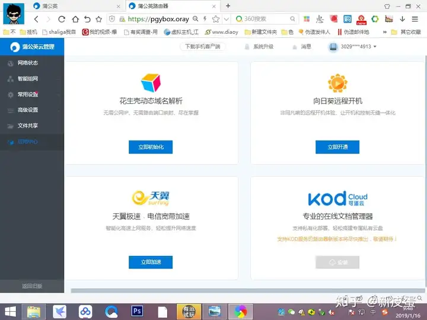This screenshot has height=320, width=427.
Task: Bookmark page with address bar star
Action: 216,19
